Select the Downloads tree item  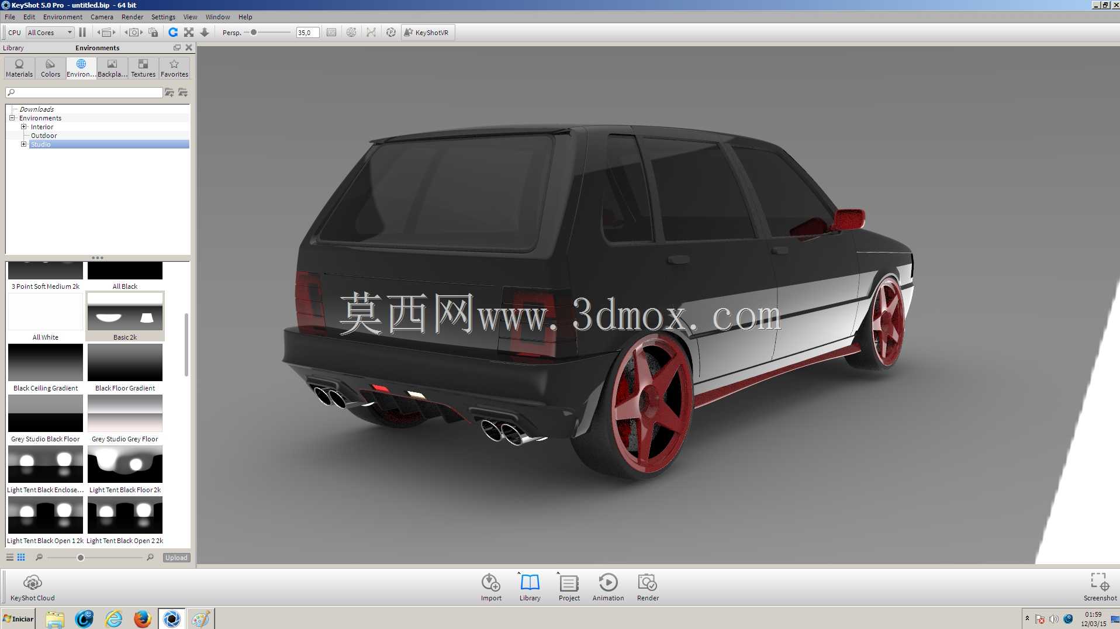click(37, 109)
